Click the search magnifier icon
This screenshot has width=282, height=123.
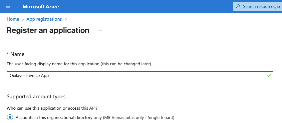point(238,6)
